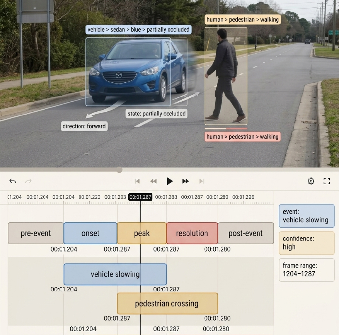Click the 00:01.280 label under post-event boundary
The width and height of the screenshot is (339, 335).
(x=217, y=249)
